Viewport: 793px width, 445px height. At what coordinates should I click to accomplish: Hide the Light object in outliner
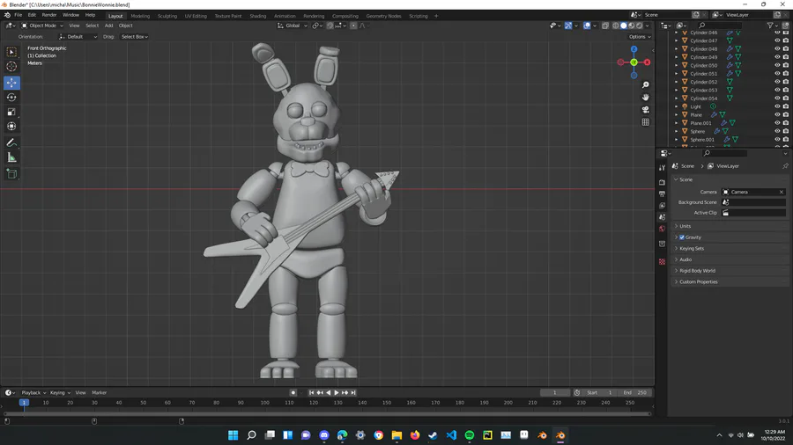coord(777,106)
